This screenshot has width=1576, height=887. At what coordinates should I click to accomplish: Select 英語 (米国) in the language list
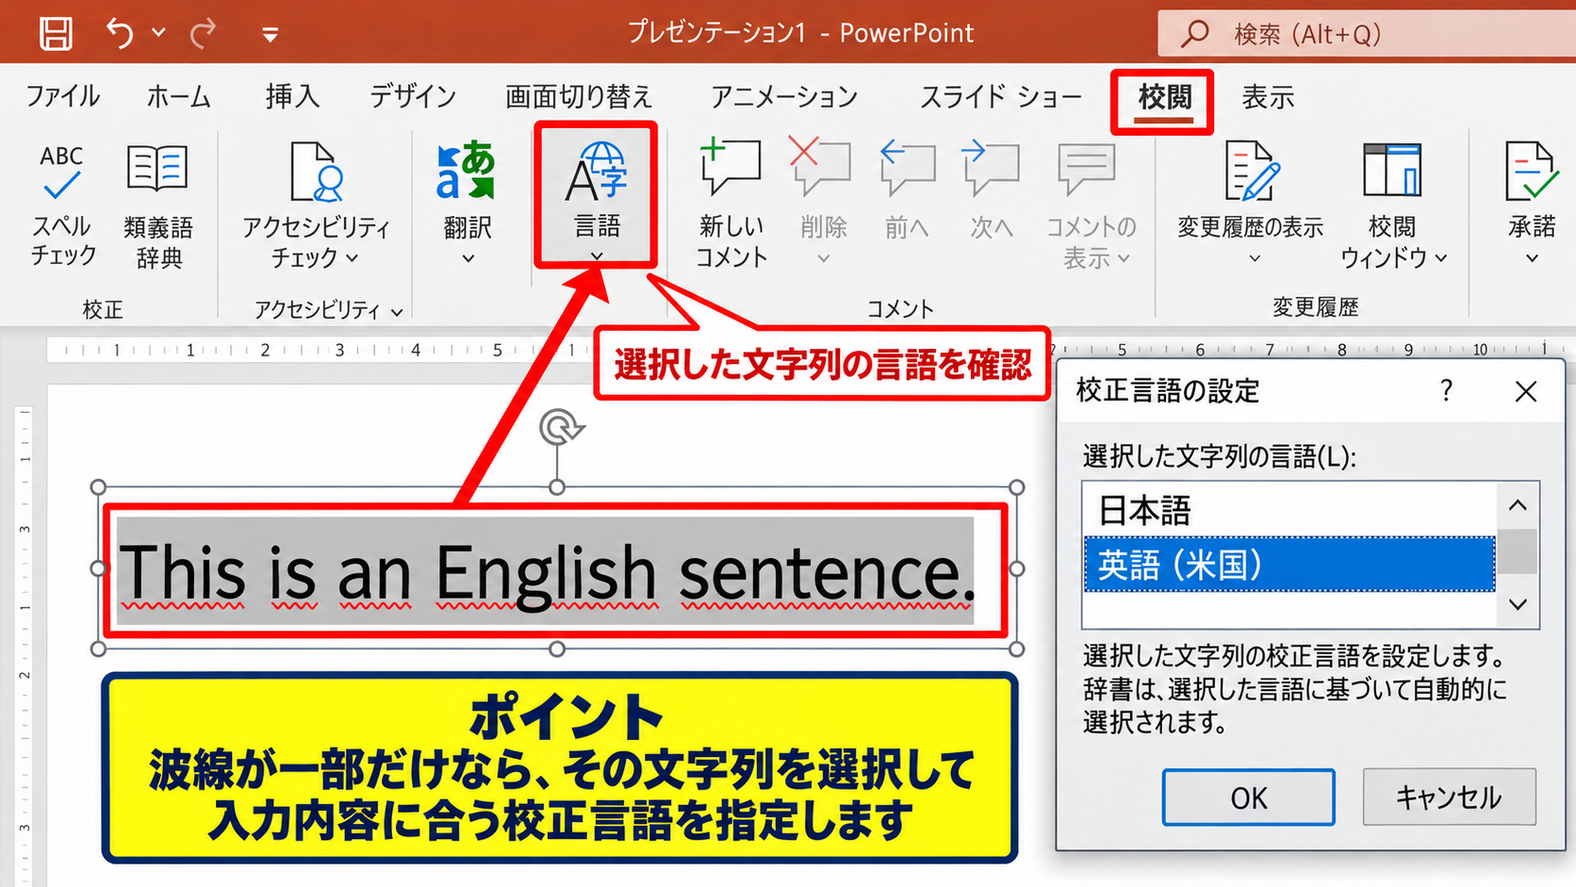tap(1289, 565)
